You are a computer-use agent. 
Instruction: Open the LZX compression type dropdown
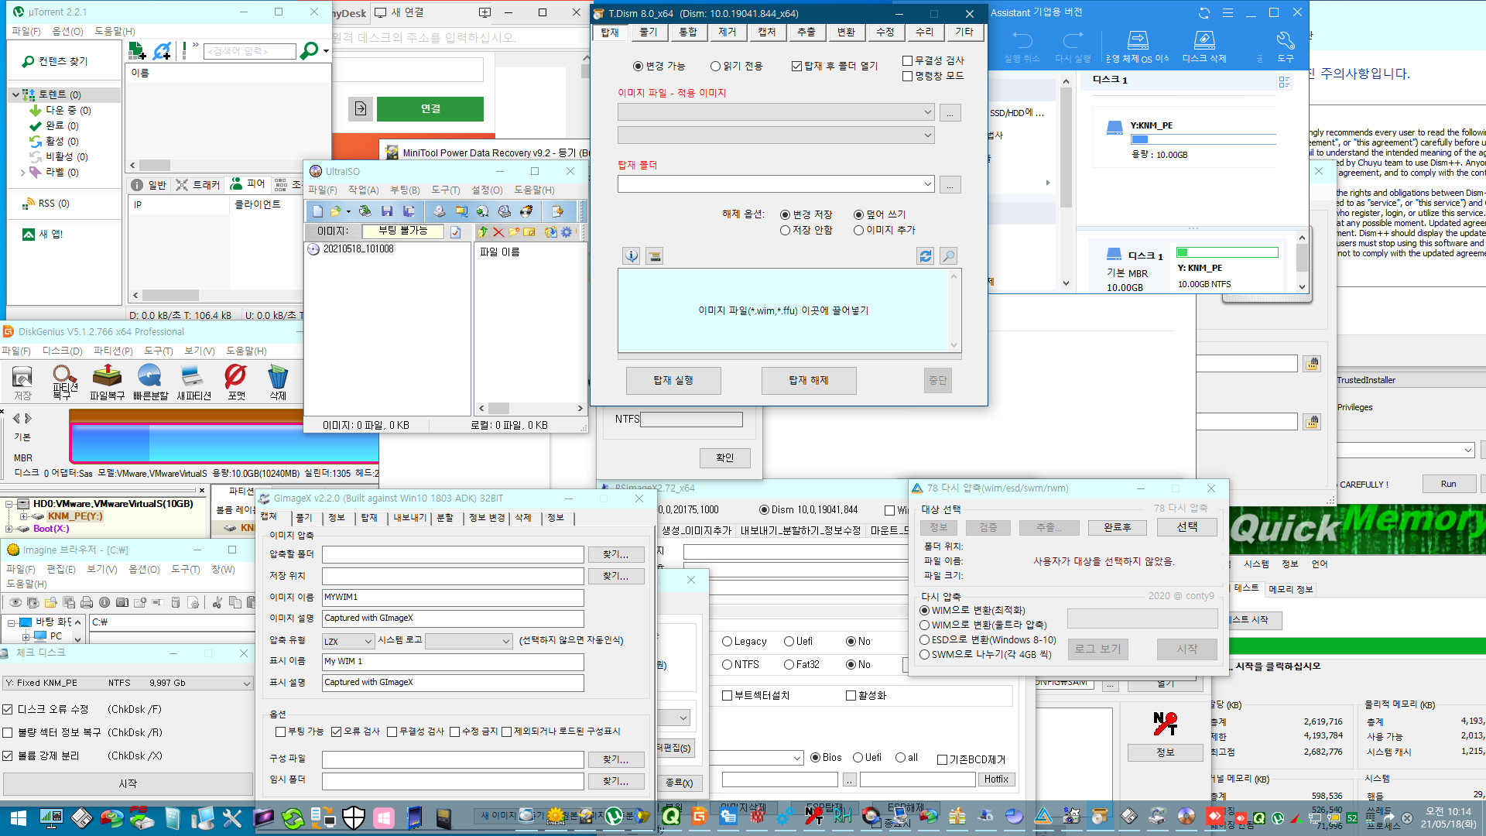(x=348, y=642)
